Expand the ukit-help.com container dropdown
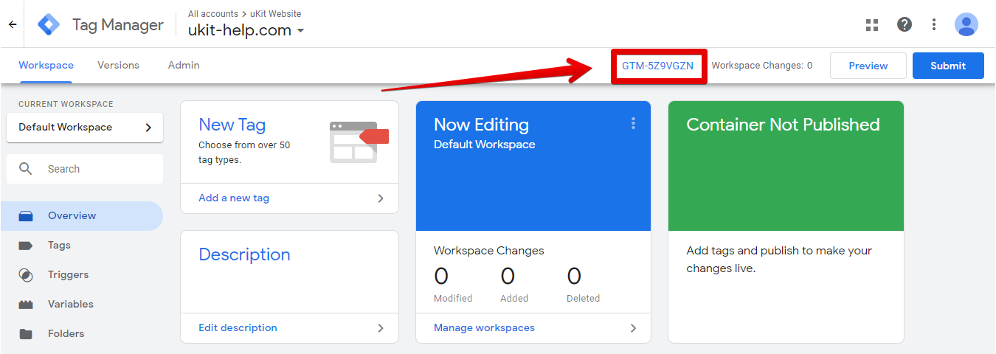Image resolution: width=996 pixels, height=354 pixels. [x=300, y=32]
